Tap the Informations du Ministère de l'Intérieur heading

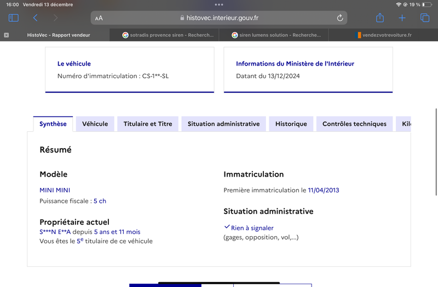(295, 63)
